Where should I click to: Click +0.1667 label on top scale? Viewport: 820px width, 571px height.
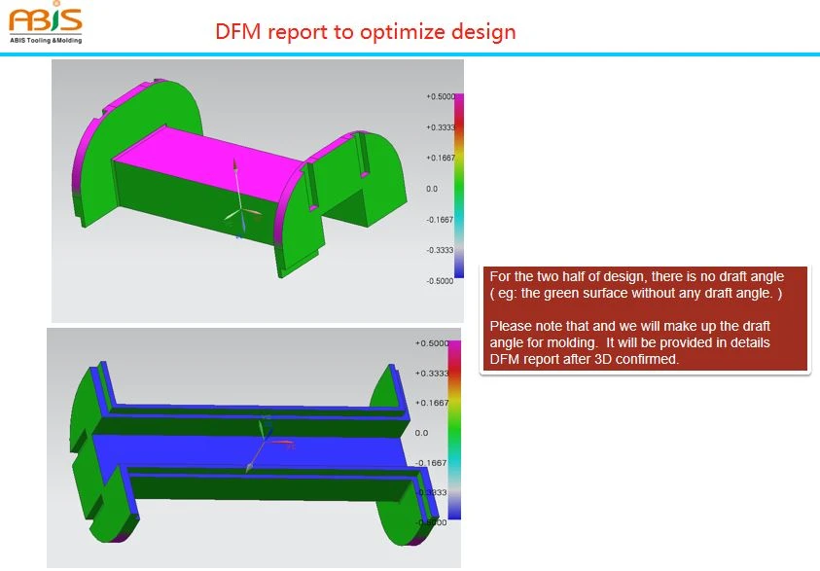click(x=441, y=158)
